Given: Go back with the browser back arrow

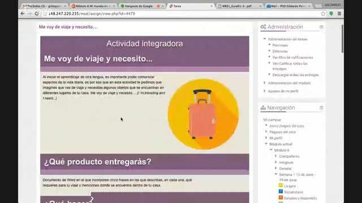Looking at the screenshot, I should (23, 14).
